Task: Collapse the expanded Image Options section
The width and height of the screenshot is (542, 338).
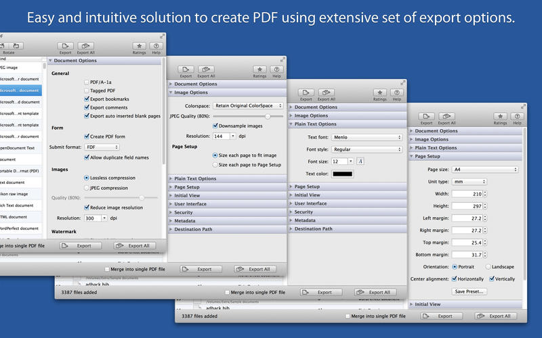Action: tap(171, 93)
